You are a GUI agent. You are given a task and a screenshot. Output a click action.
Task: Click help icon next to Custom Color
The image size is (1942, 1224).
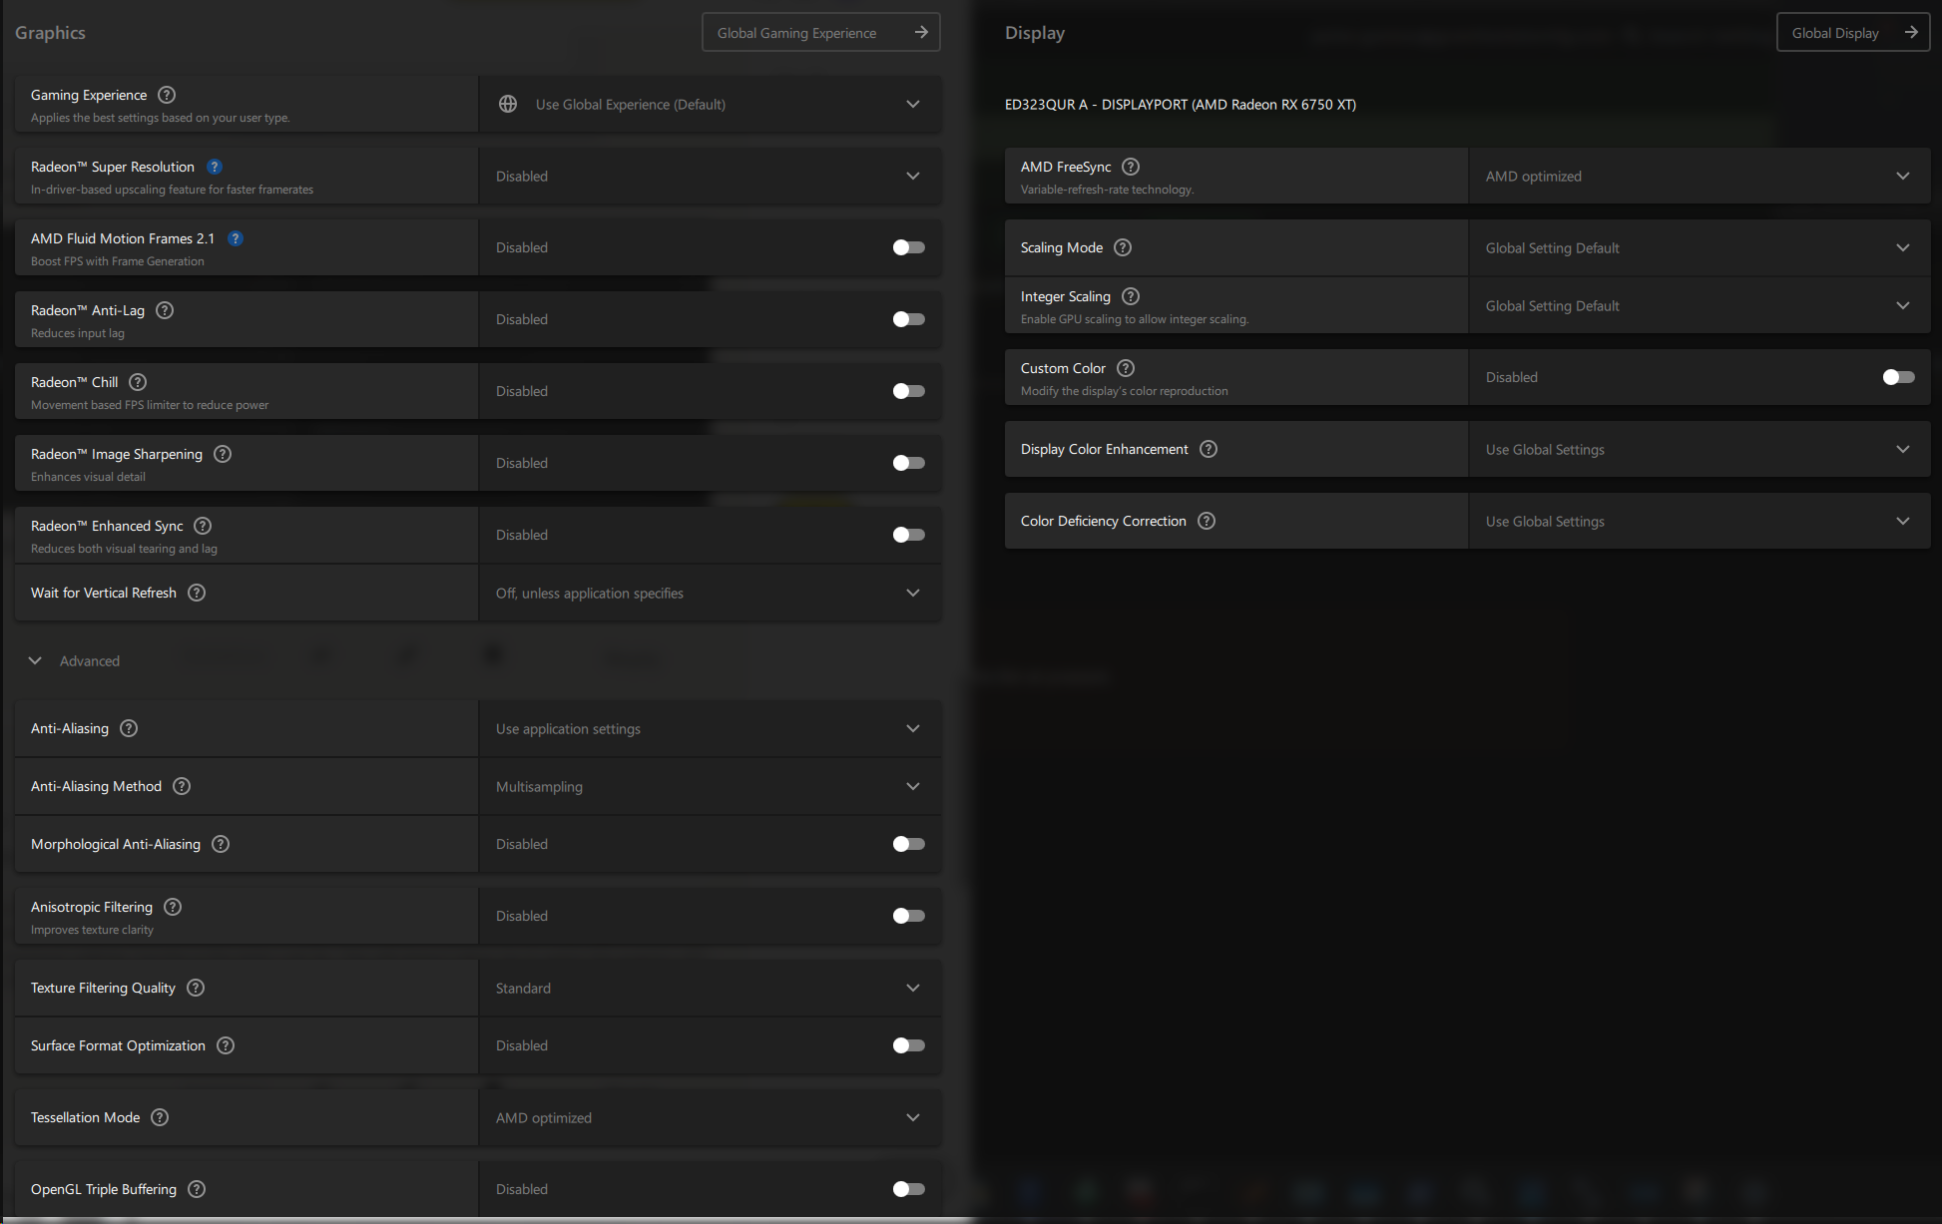pos(1126,368)
